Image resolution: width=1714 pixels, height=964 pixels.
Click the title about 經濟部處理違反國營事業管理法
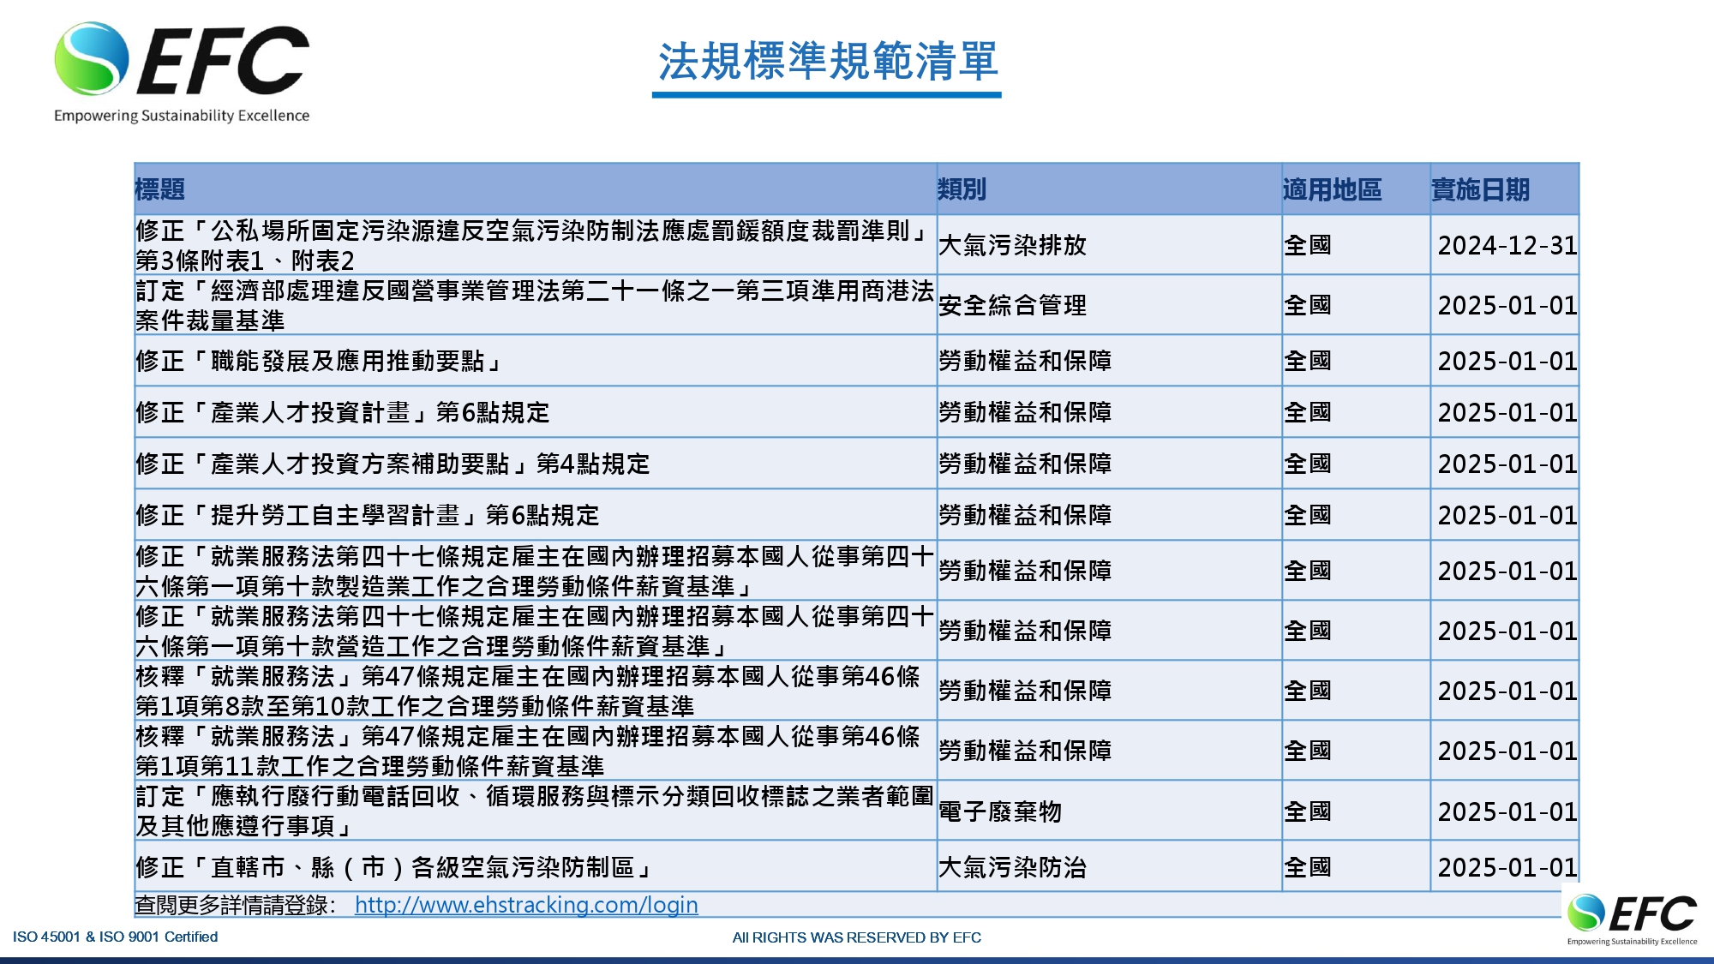535,305
